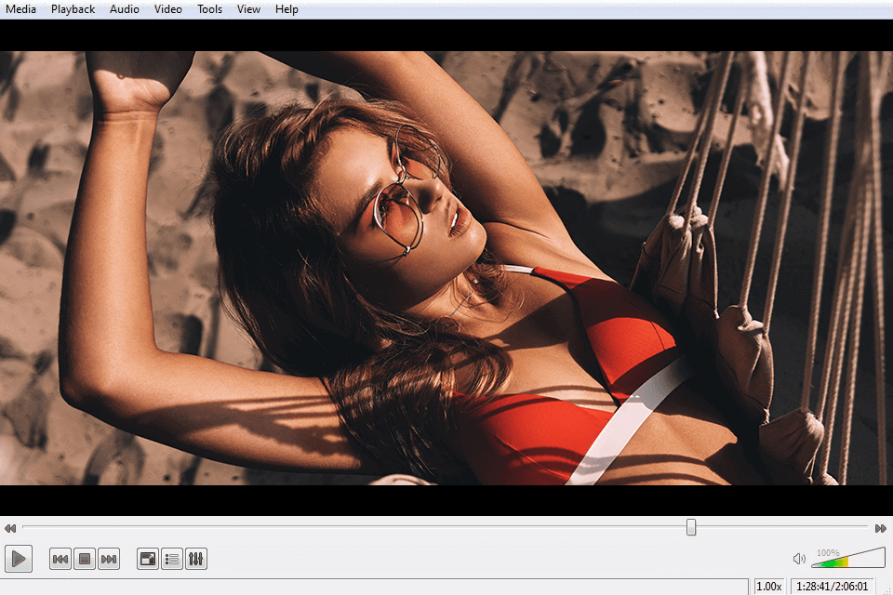
Task: Expand the Video menu
Action: [x=168, y=9]
